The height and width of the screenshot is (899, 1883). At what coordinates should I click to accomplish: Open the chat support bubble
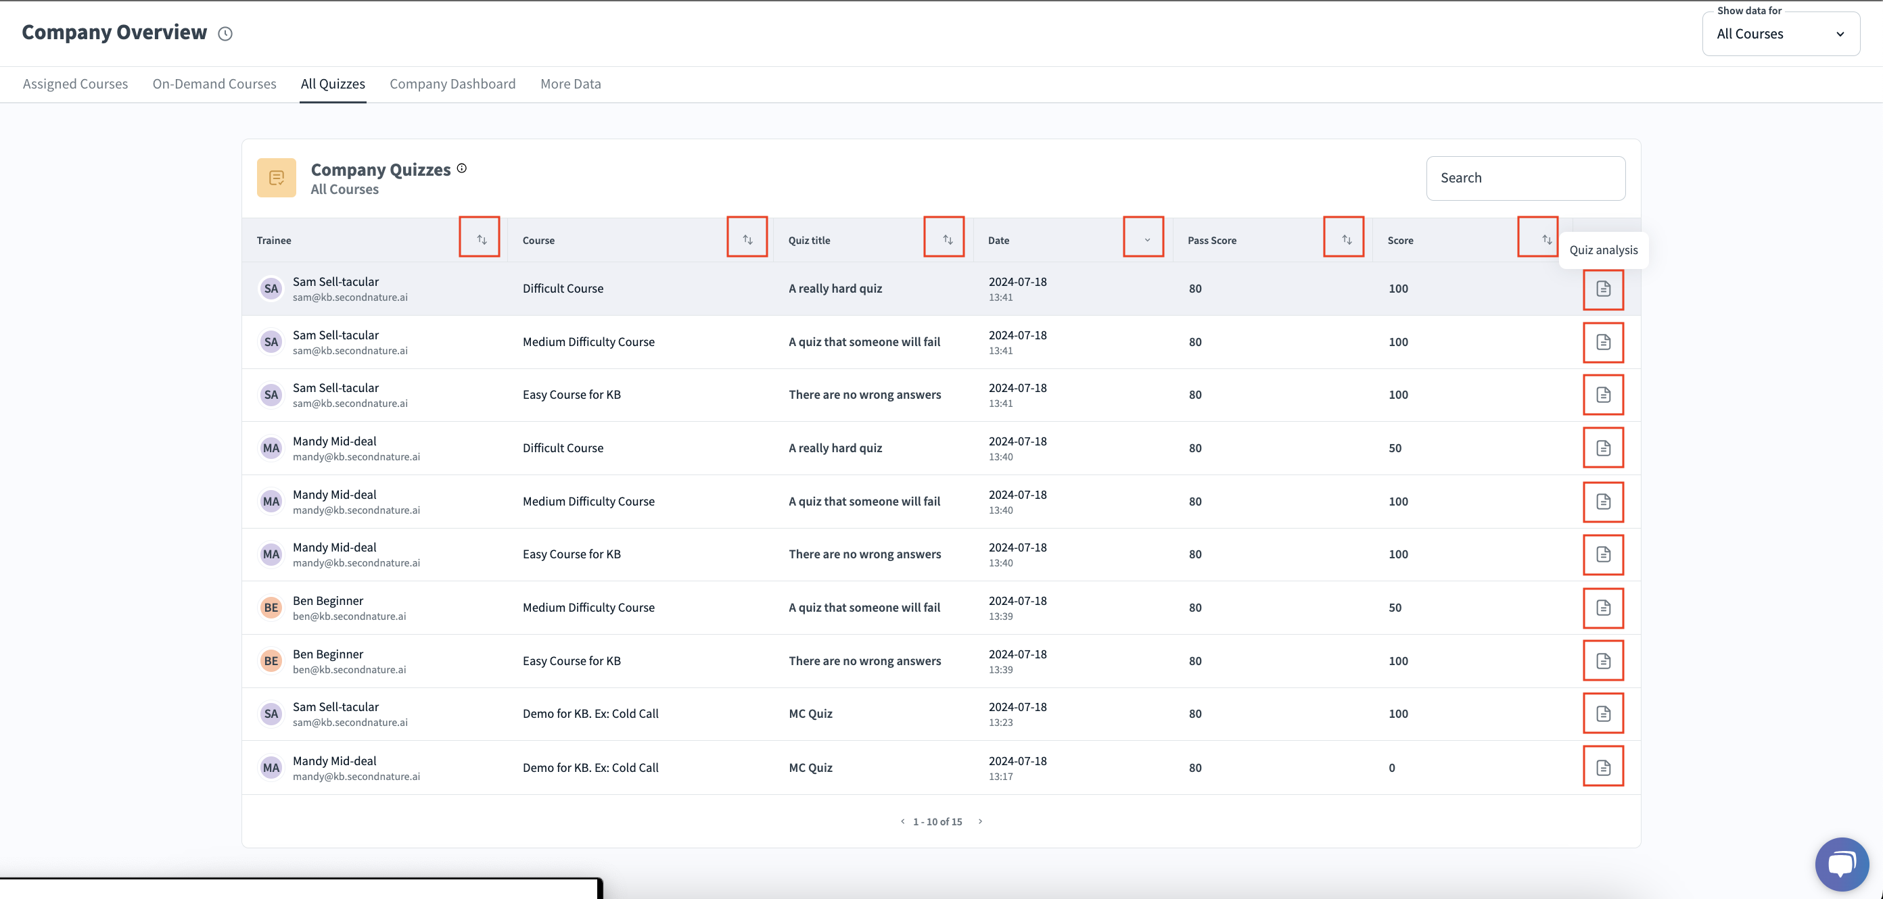[x=1841, y=864]
